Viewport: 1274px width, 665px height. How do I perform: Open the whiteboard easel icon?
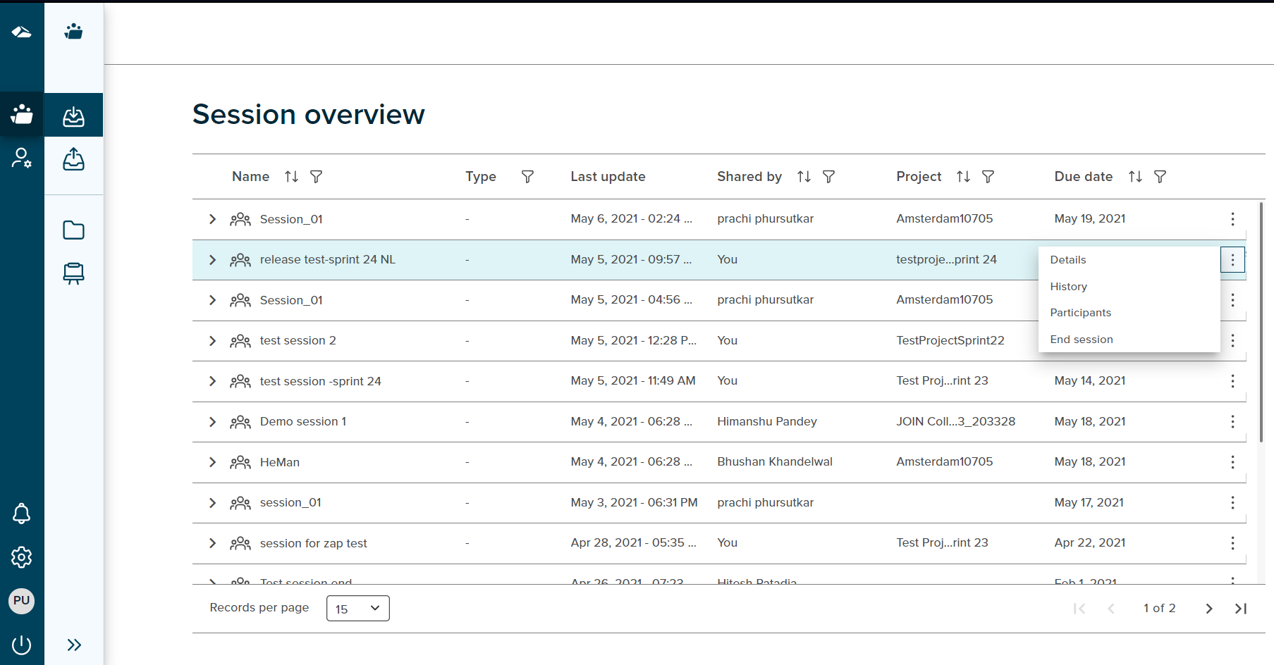[73, 273]
